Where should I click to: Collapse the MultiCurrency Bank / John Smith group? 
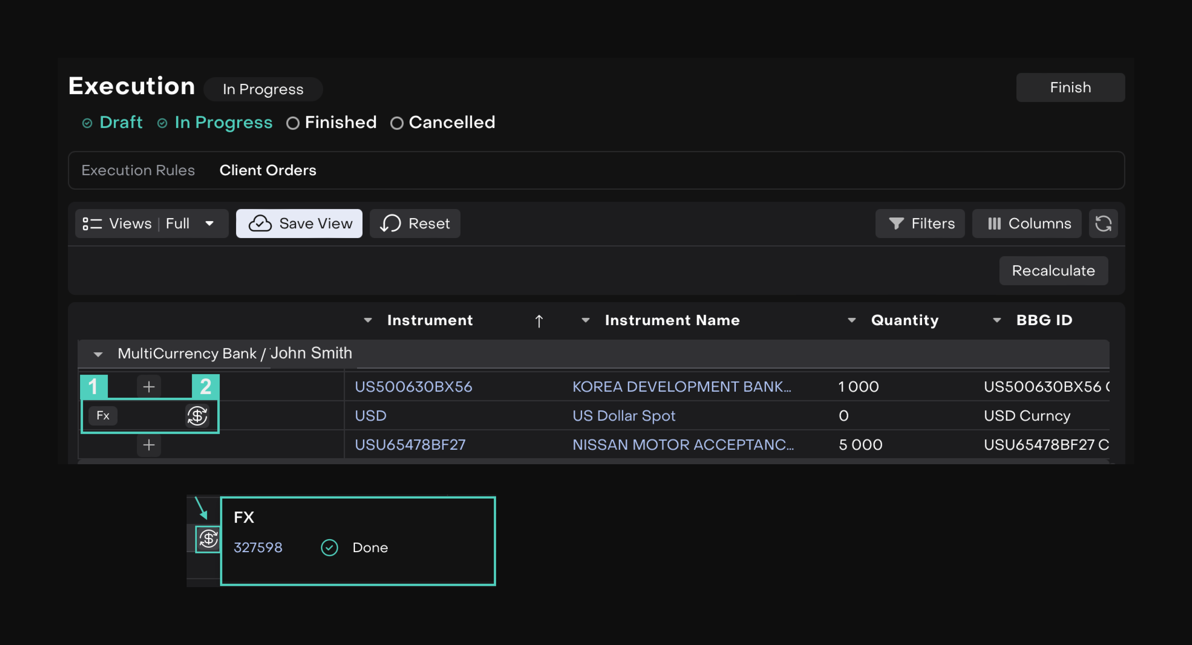click(x=98, y=354)
